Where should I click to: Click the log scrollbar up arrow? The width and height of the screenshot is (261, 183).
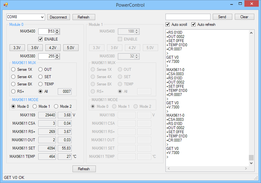click(x=251, y=33)
